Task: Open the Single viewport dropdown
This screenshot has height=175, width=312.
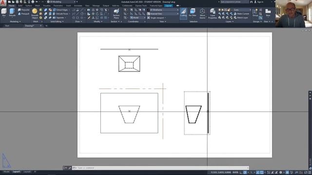Action: (156, 17)
